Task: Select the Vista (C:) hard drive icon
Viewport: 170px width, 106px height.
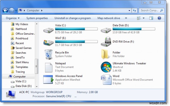Action: 48,30
